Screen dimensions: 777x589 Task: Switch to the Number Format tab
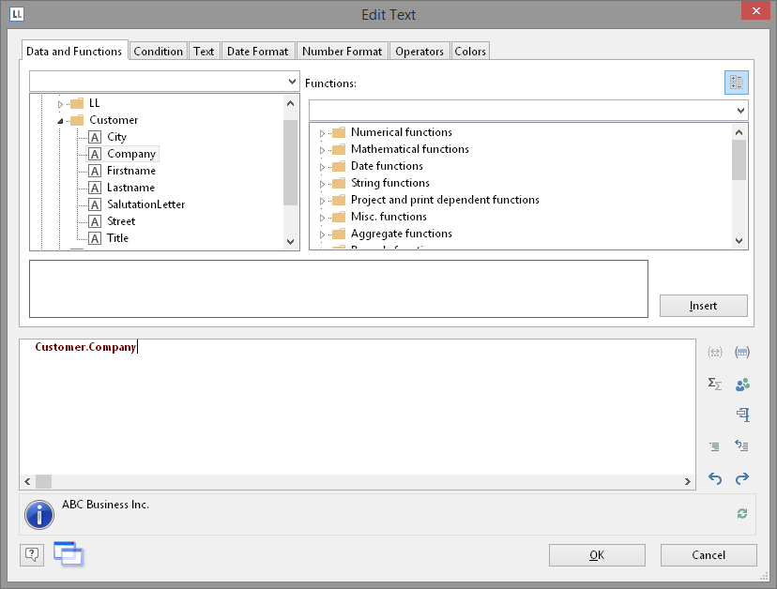pyautogui.click(x=342, y=52)
